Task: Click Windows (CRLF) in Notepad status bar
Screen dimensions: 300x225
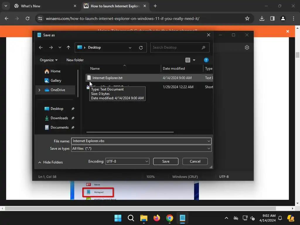Action: (185, 177)
